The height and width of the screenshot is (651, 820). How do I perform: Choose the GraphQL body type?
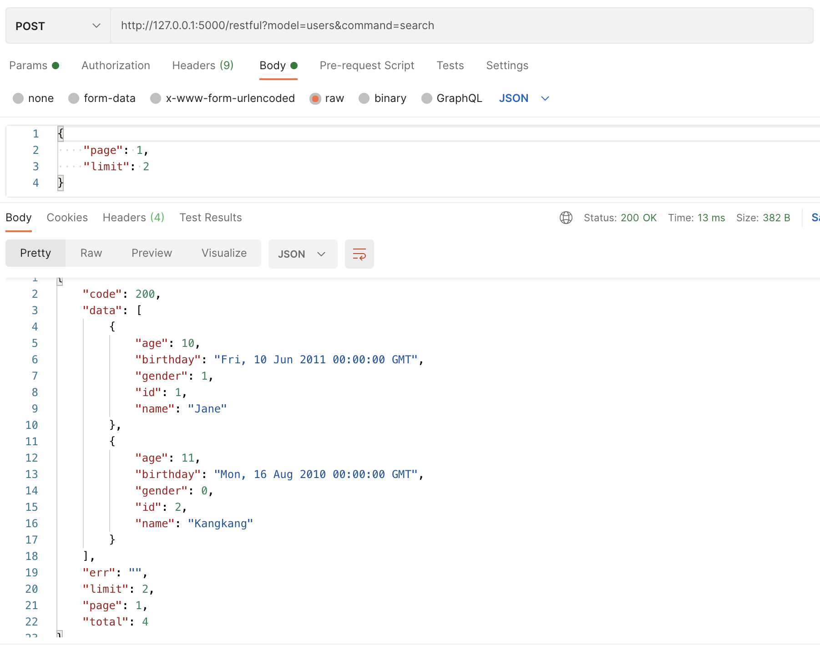click(x=426, y=98)
